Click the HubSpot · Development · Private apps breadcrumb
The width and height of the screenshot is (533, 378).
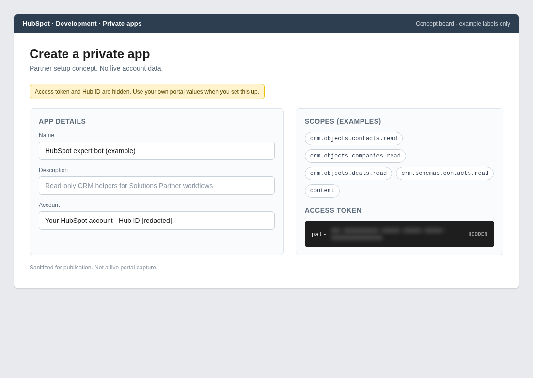pyautogui.click(x=82, y=23)
